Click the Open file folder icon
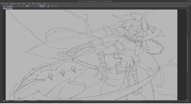Screen dimensions: 191x104 pos(10,6)
